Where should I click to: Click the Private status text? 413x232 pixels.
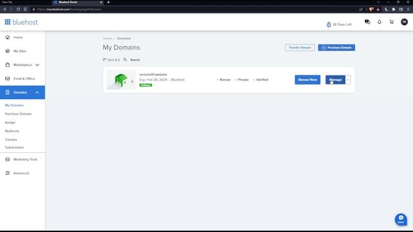point(243,80)
